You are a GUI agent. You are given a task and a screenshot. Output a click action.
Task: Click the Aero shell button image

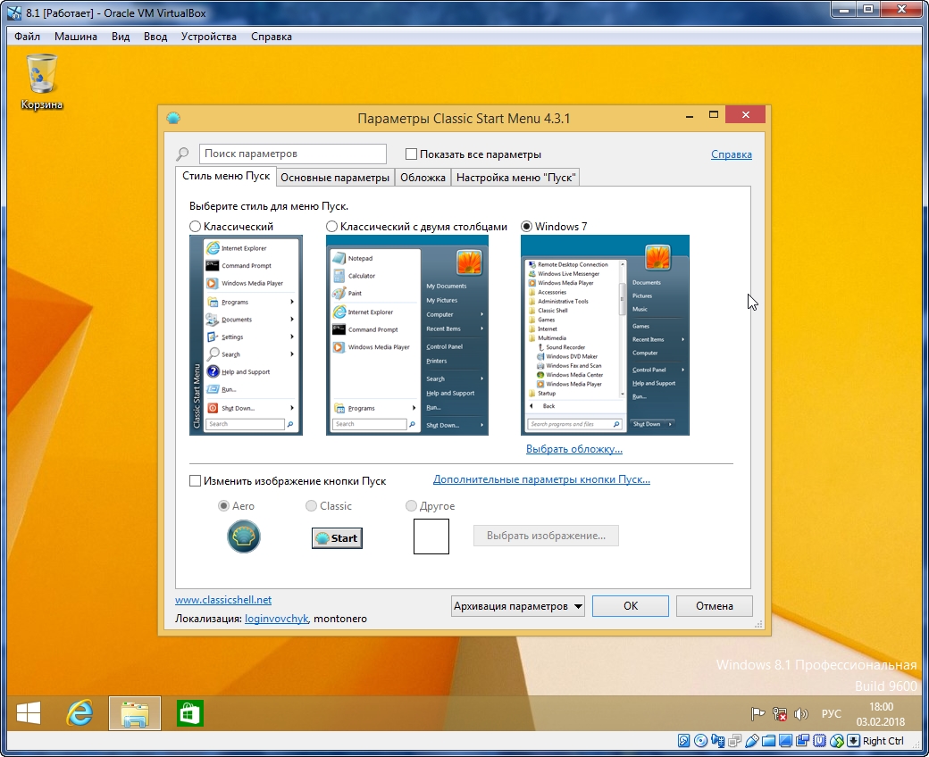tap(244, 537)
